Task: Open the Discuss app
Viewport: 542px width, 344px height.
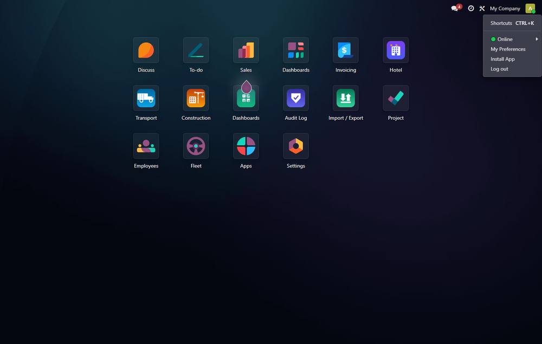Action: 146,50
